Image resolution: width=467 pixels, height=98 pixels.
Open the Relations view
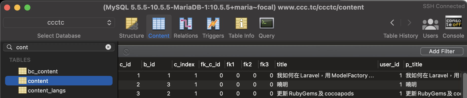pyautogui.click(x=186, y=28)
